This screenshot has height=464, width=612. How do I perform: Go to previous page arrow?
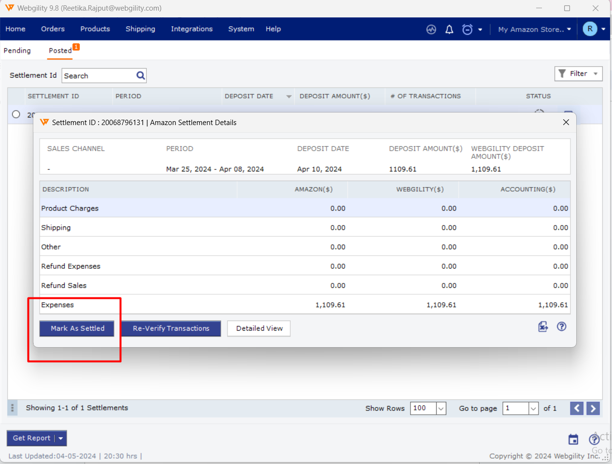[577, 408]
